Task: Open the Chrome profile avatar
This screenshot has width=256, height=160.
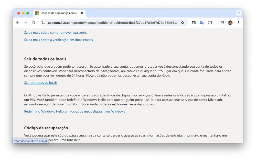Action: [x=230, y=23]
